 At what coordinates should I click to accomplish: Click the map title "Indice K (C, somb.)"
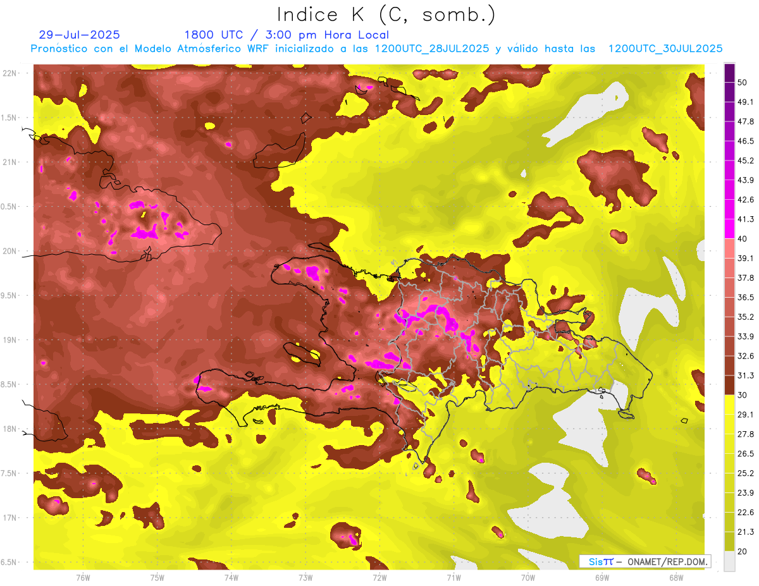(x=386, y=15)
